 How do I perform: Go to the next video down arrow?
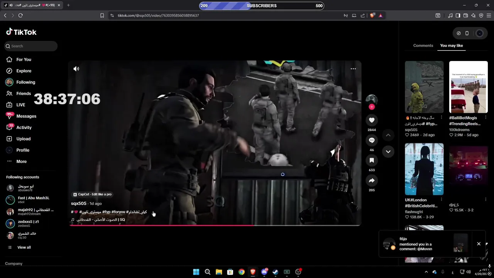388,151
